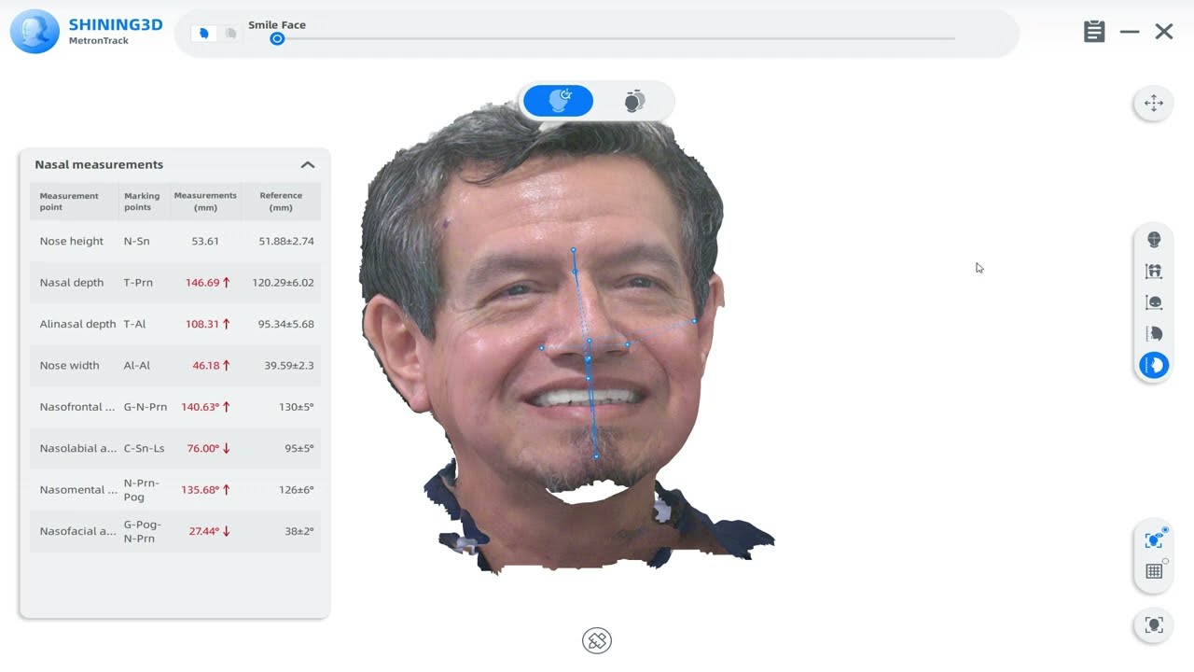Screen dimensions: 1194x672
Task: Click the 39.59±2.3 reference value
Action: pos(289,365)
